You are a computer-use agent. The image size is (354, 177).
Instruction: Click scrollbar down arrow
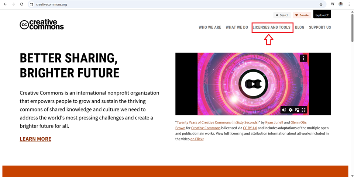point(352,176)
